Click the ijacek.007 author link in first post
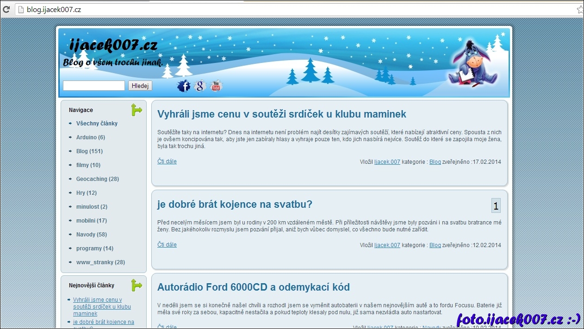Screen dimensions: 584x329 [x=387, y=162]
